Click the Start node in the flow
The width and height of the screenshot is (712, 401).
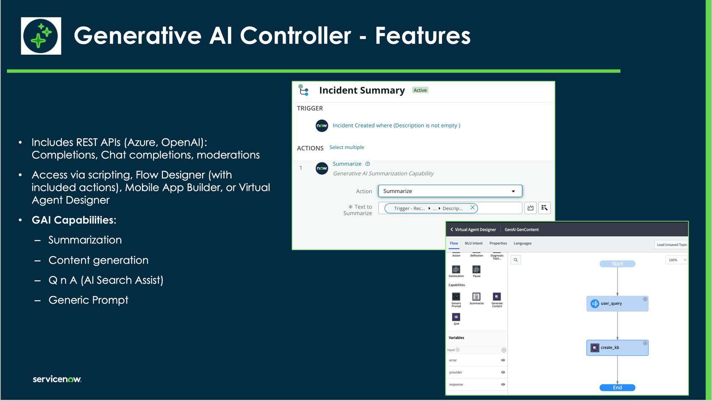click(617, 264)
